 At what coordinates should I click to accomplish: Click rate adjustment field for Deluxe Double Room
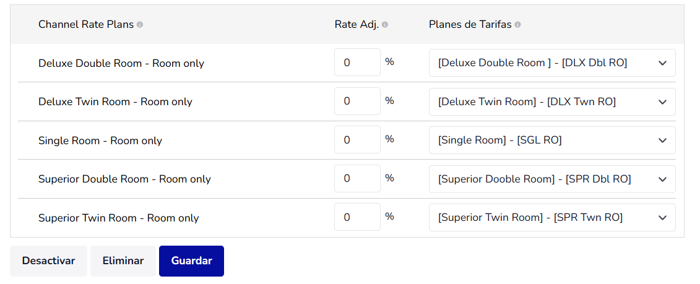pyautogui.click(x=357, y=63)
